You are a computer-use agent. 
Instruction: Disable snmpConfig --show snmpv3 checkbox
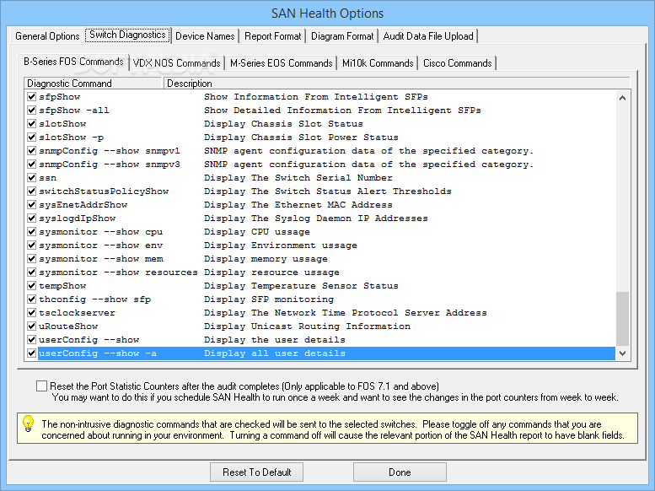(x=31, y=165)
